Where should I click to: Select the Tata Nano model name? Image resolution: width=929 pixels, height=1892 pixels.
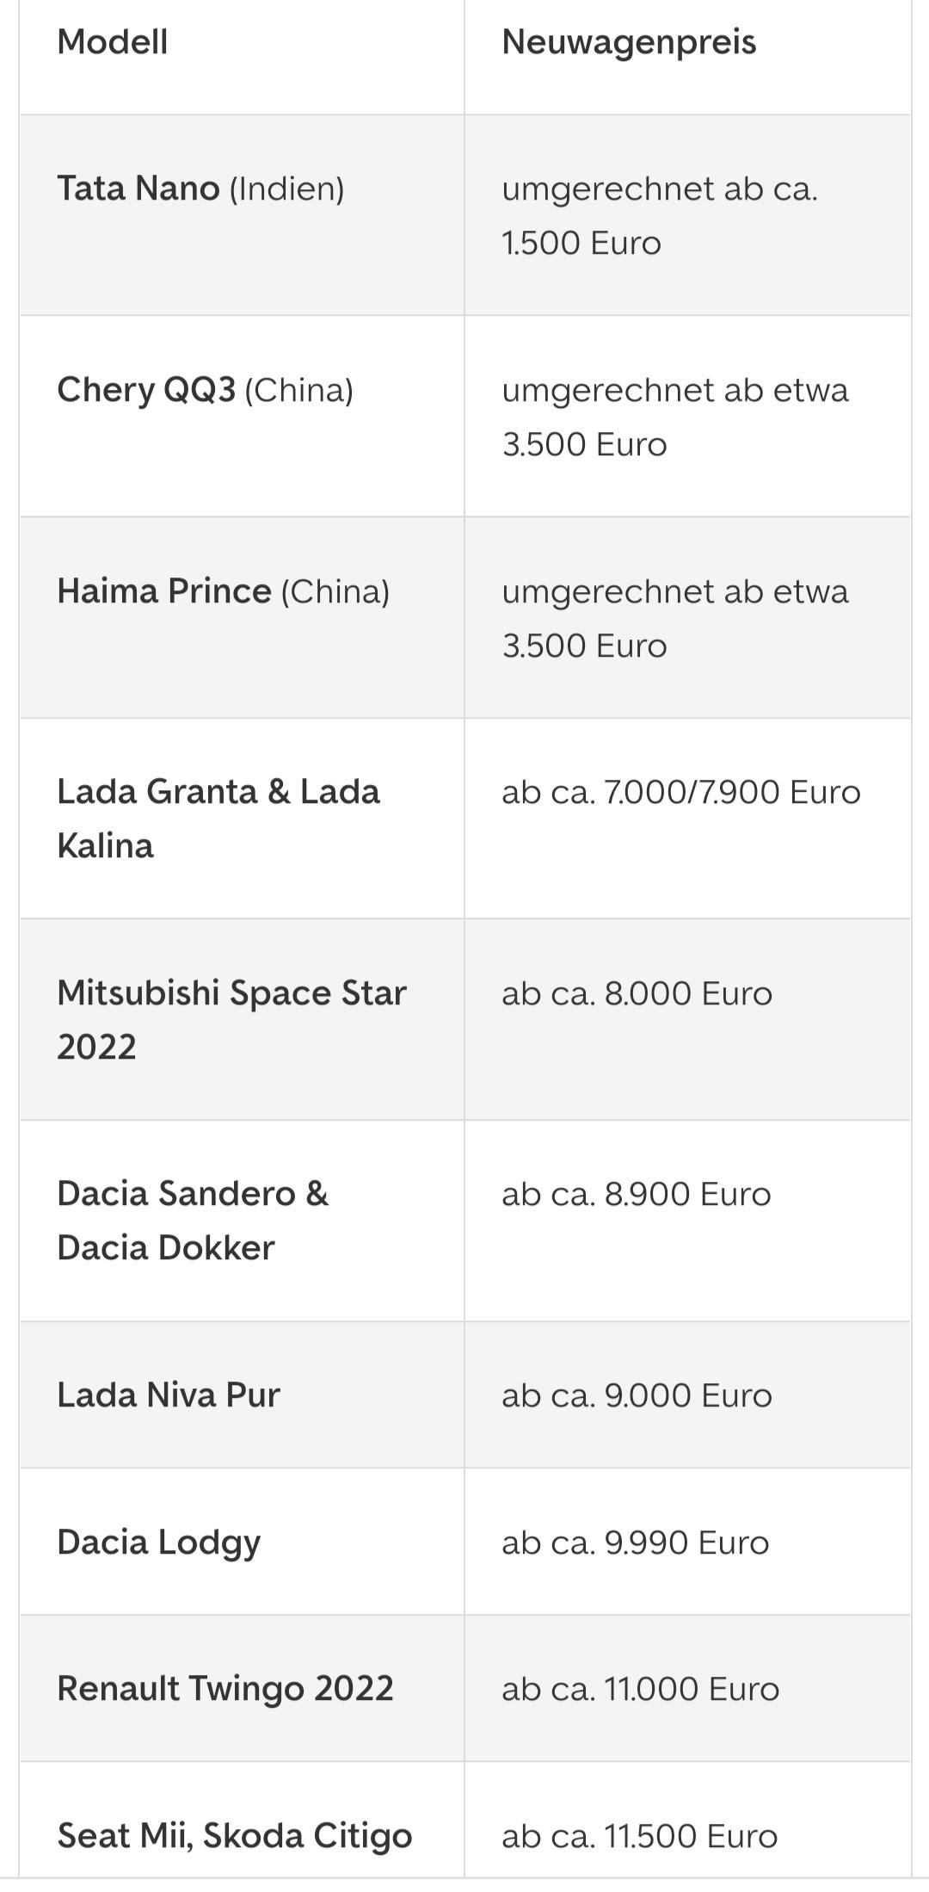(x=138, y=189)
